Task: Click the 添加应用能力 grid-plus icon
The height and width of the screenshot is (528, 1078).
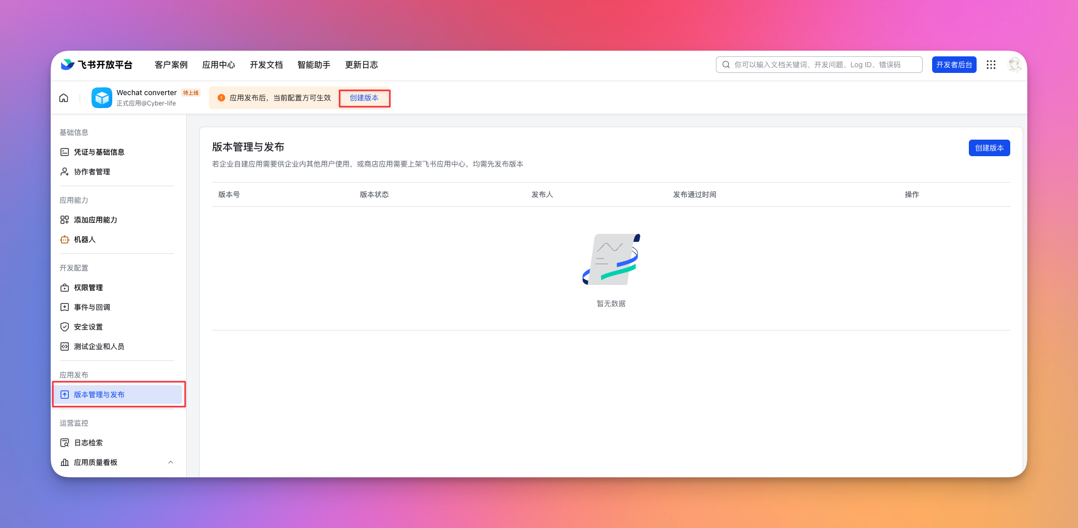Action: pos(65,220)
